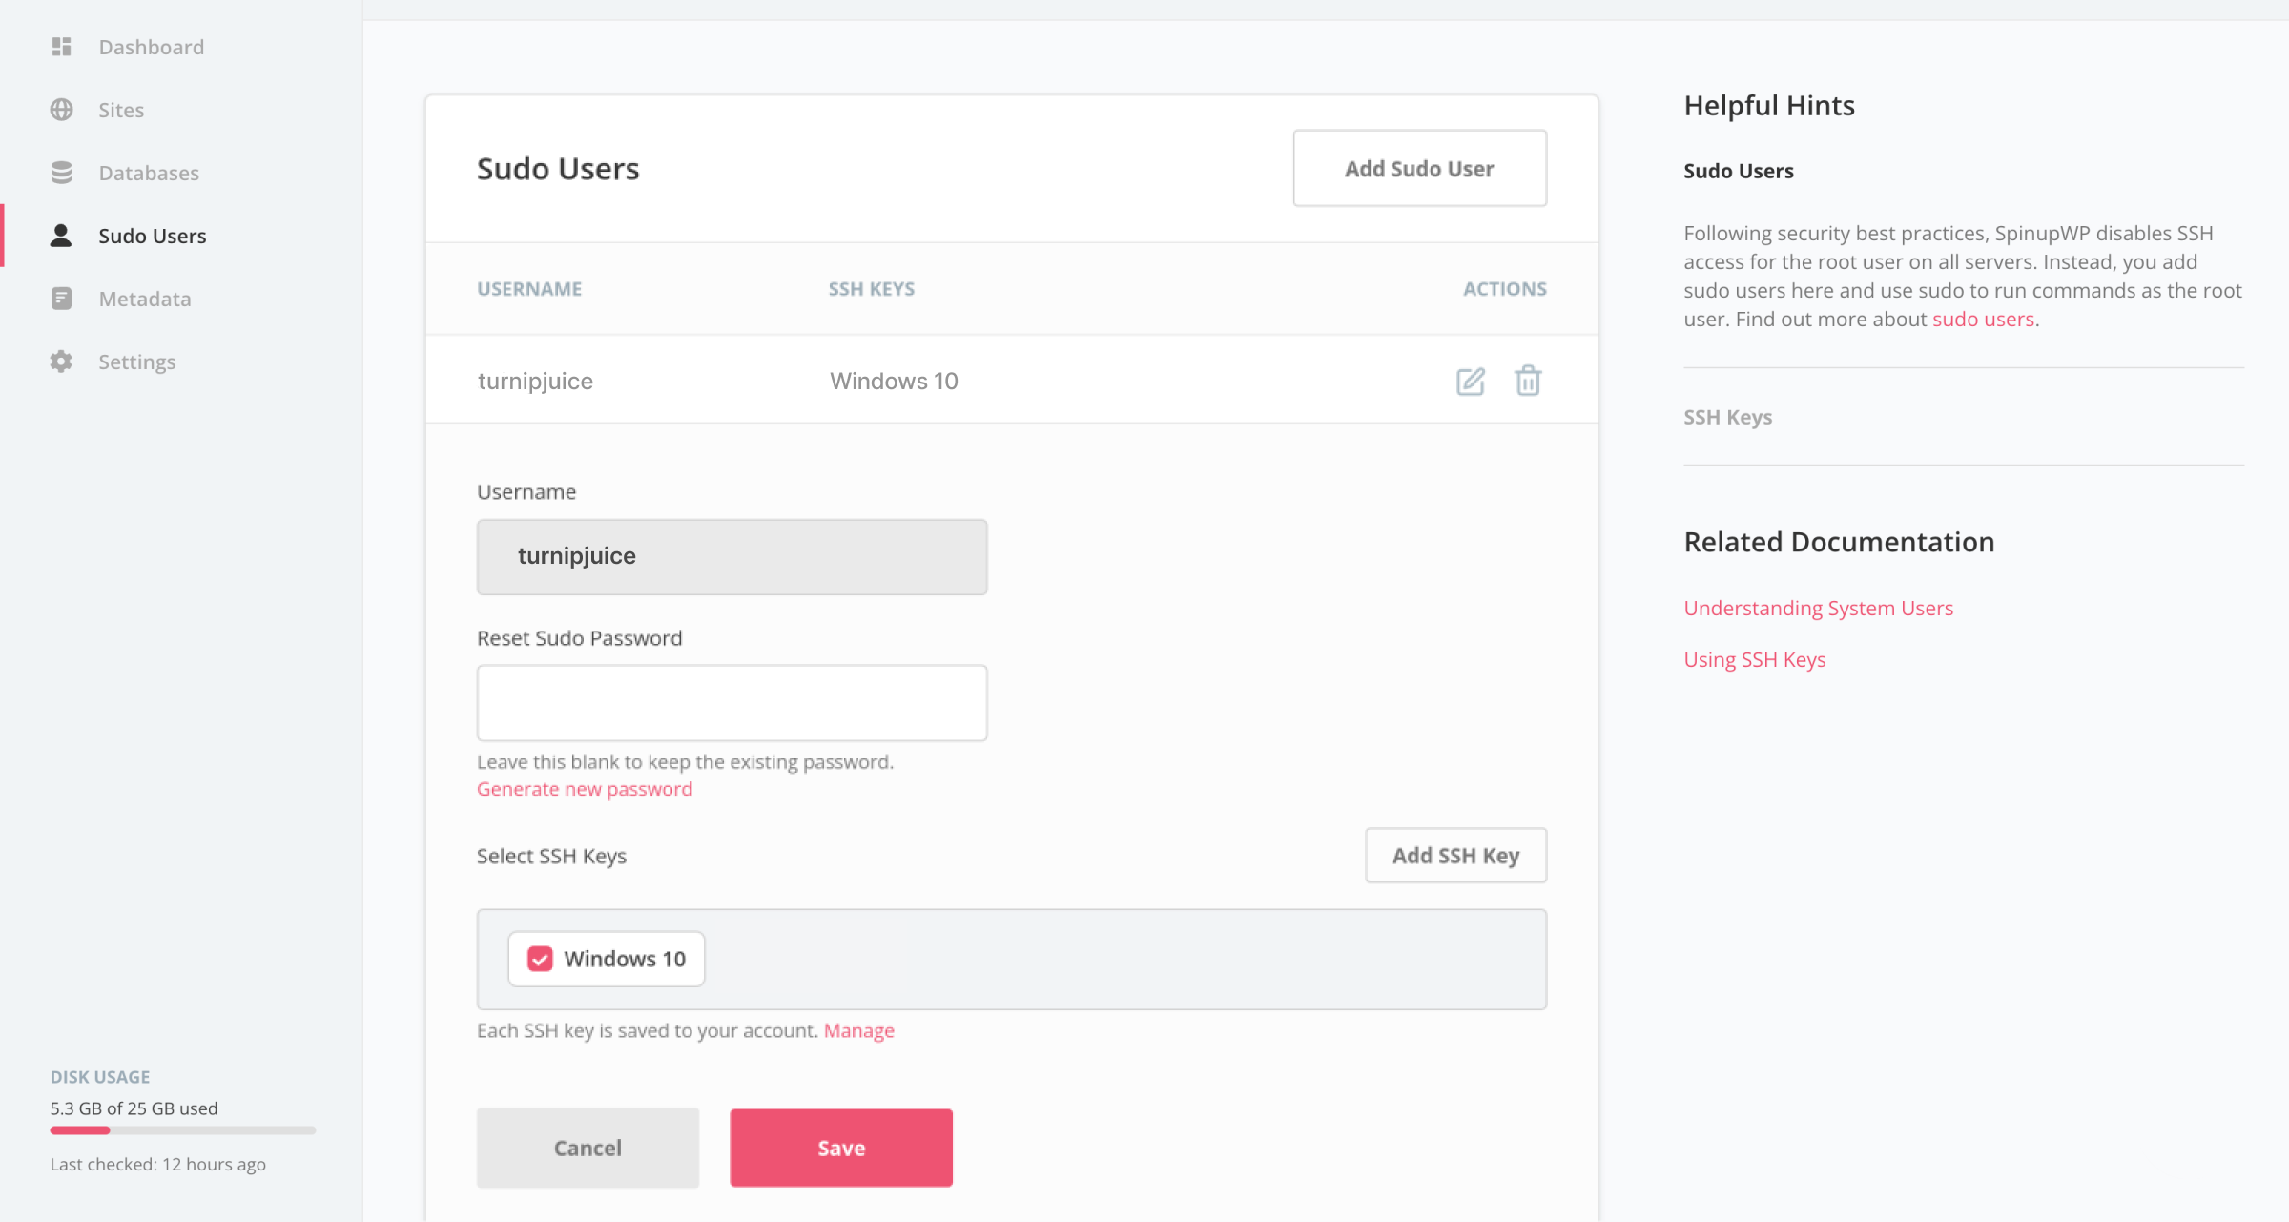Screen dimensions: 2289x1222
Task: Click the ACTIONS column header
Action: coord(1504,288)
